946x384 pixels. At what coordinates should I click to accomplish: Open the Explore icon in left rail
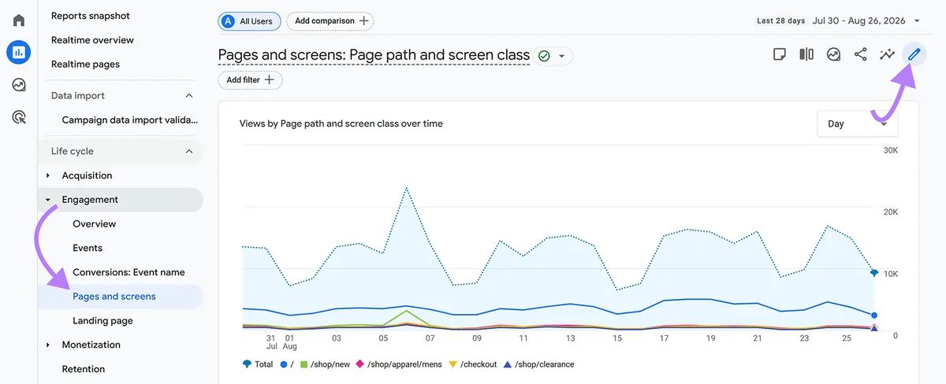point(18,85)
